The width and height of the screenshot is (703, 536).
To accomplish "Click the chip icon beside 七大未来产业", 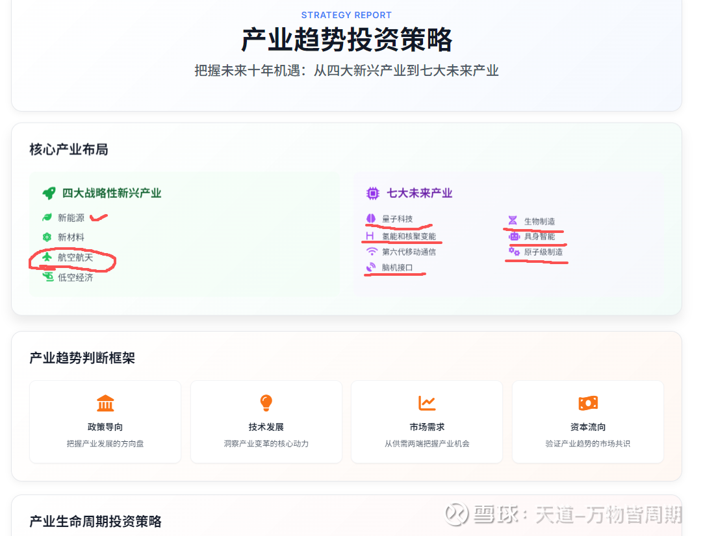I will (372, 193).
